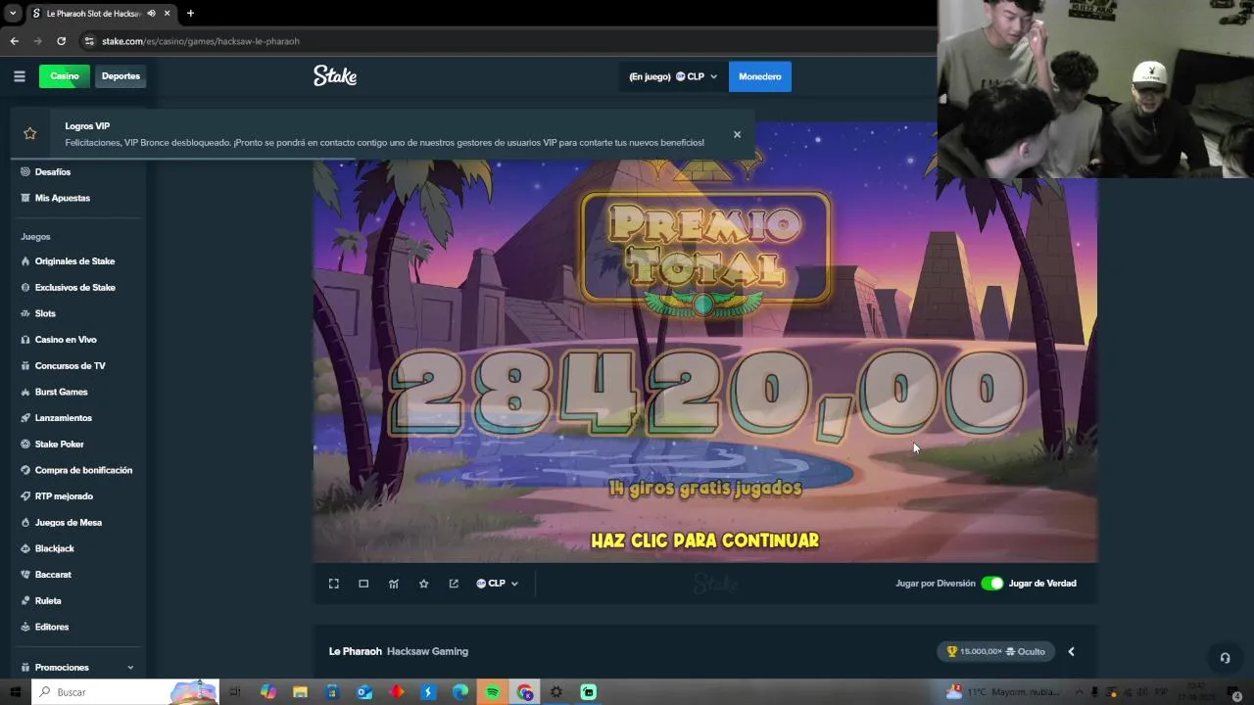The image size is (1254, 705).
Task: Click the Stake logo
Action: click(x=335, y=75)
